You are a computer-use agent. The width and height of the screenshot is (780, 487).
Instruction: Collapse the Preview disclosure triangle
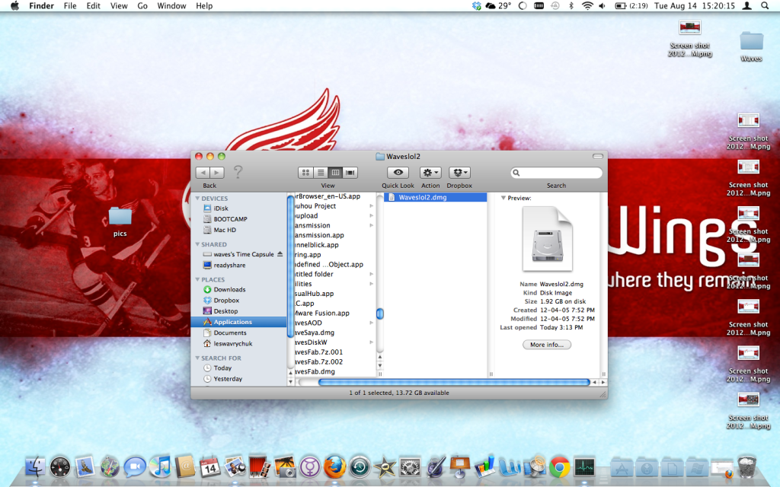pyautogui.click(x=503, y=198)
